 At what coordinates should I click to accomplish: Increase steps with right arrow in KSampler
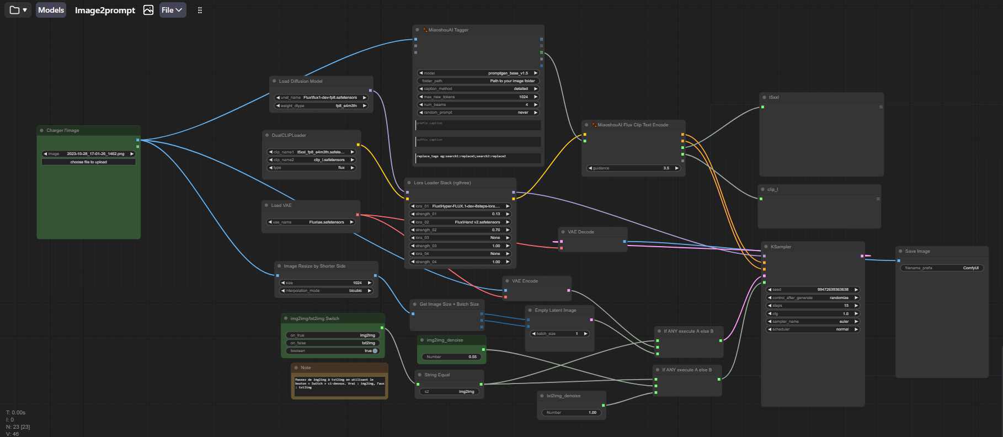click(856, 306)
